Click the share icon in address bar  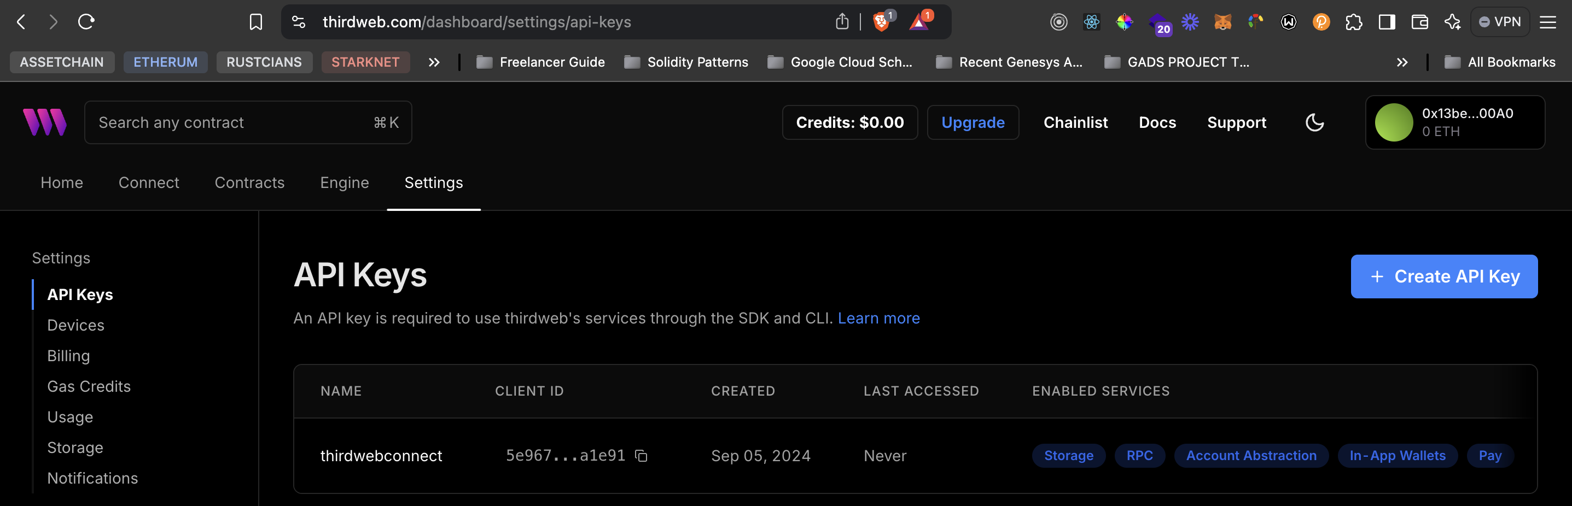point(842,22)
